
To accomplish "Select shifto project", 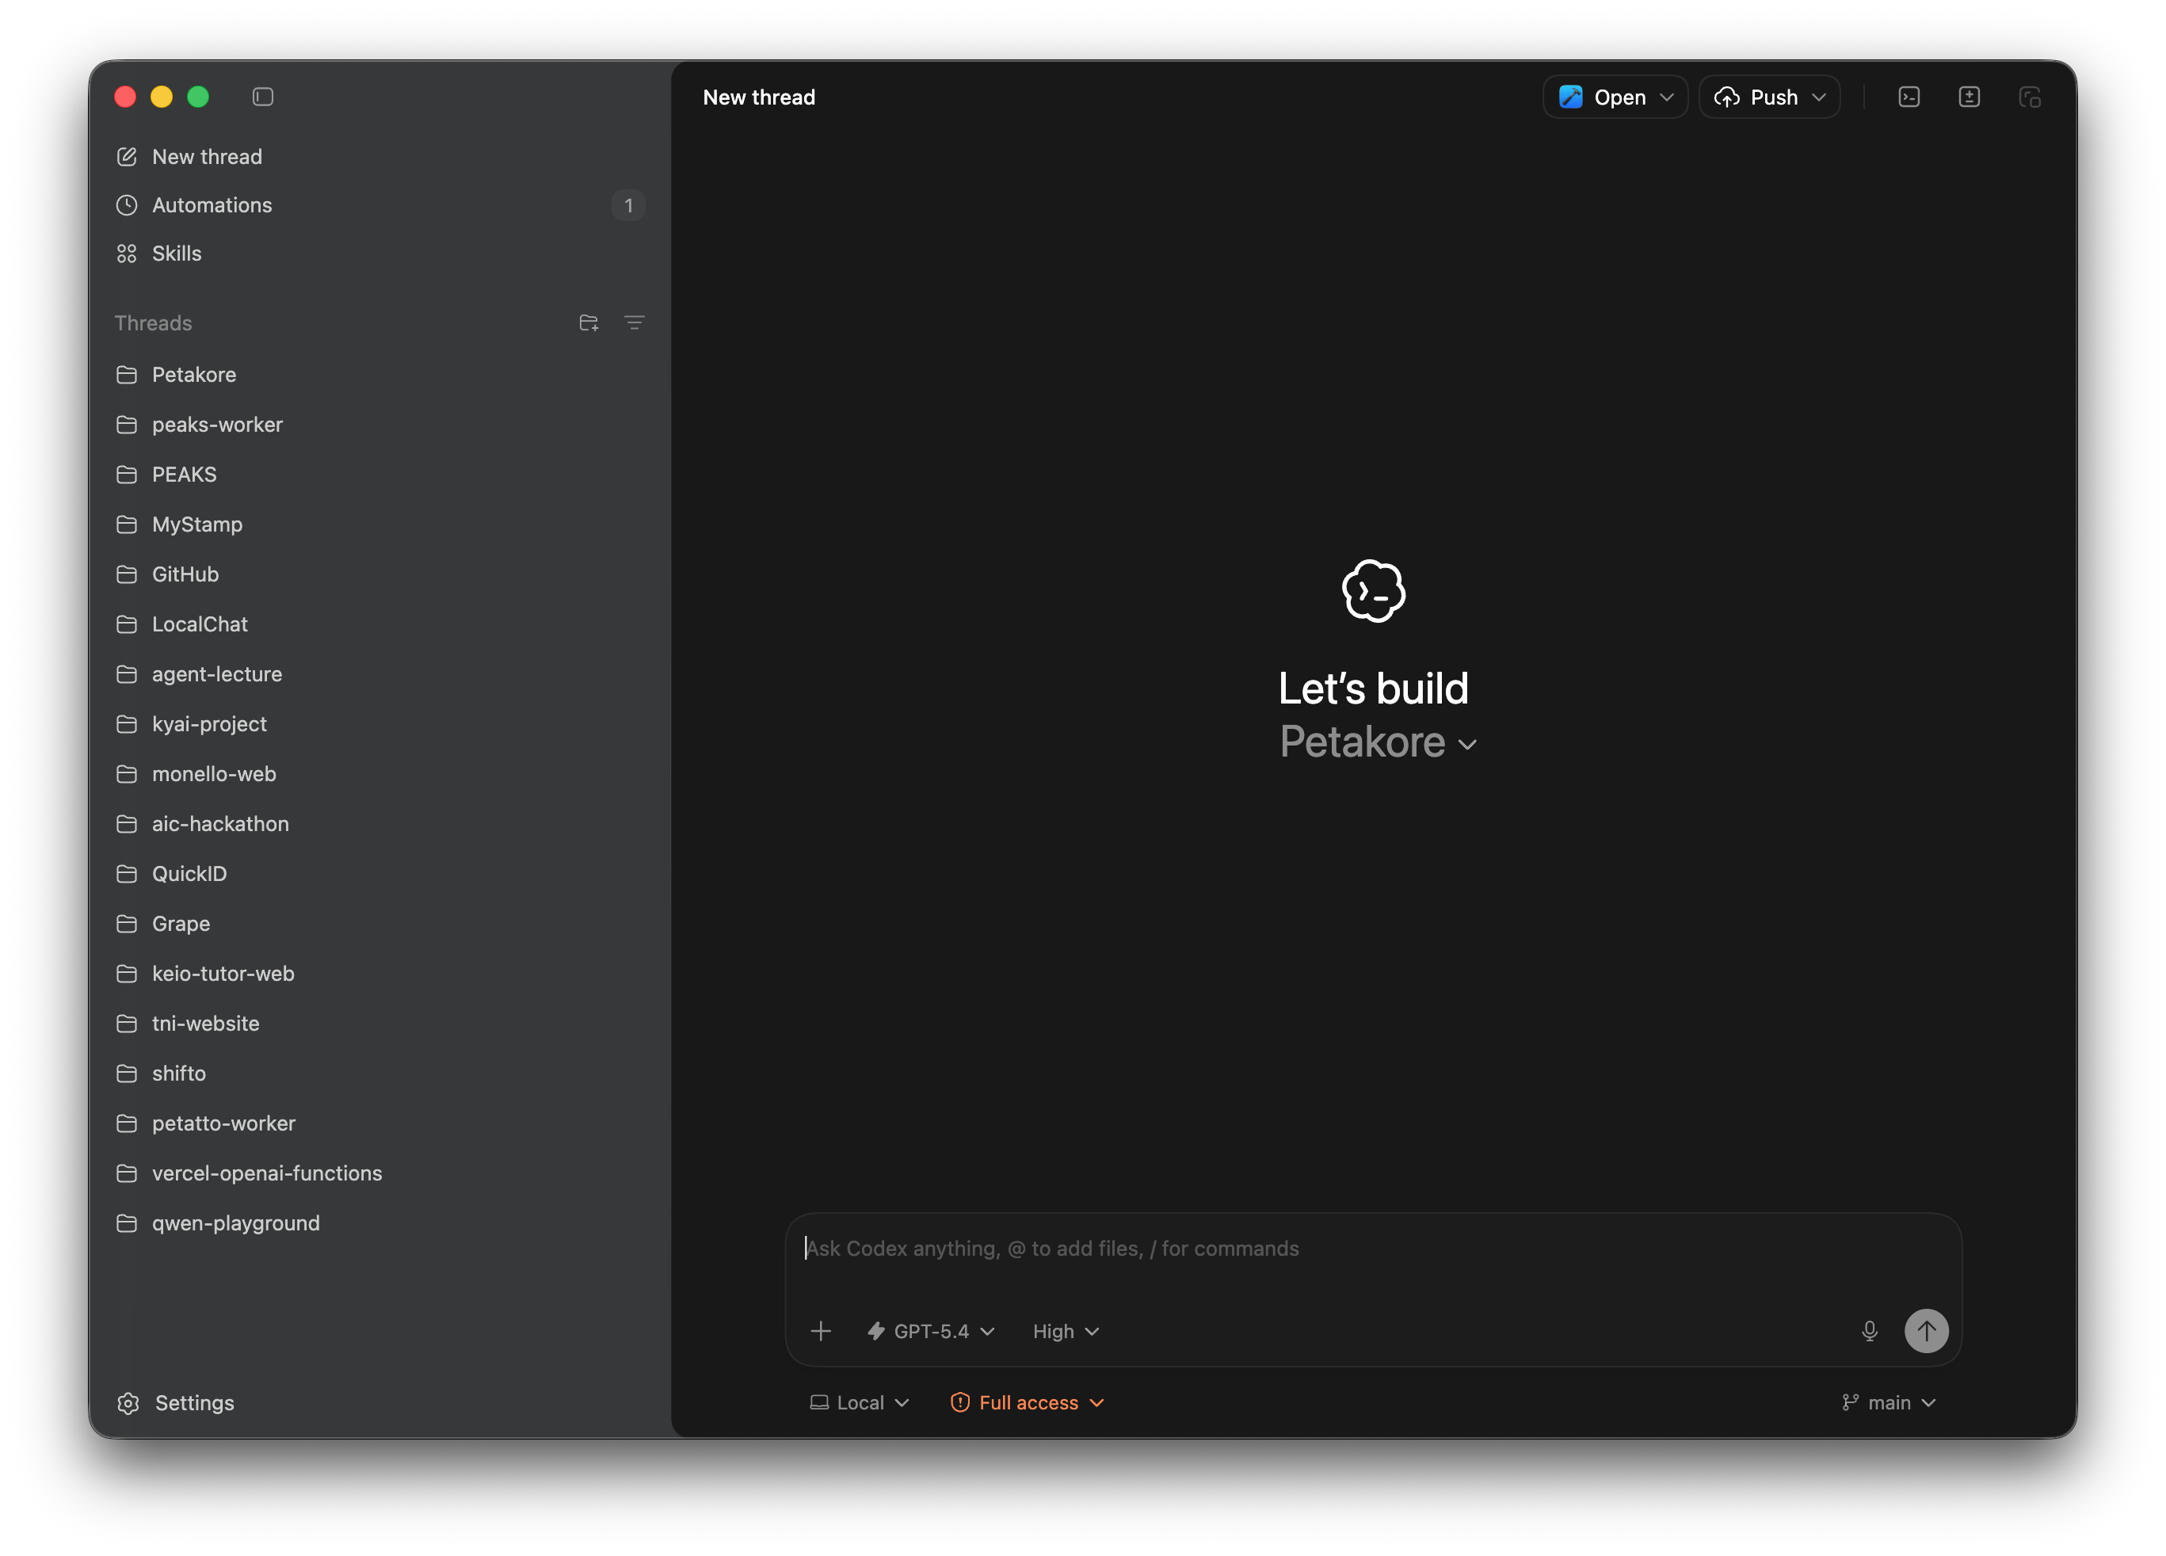I will [380, 1074].
